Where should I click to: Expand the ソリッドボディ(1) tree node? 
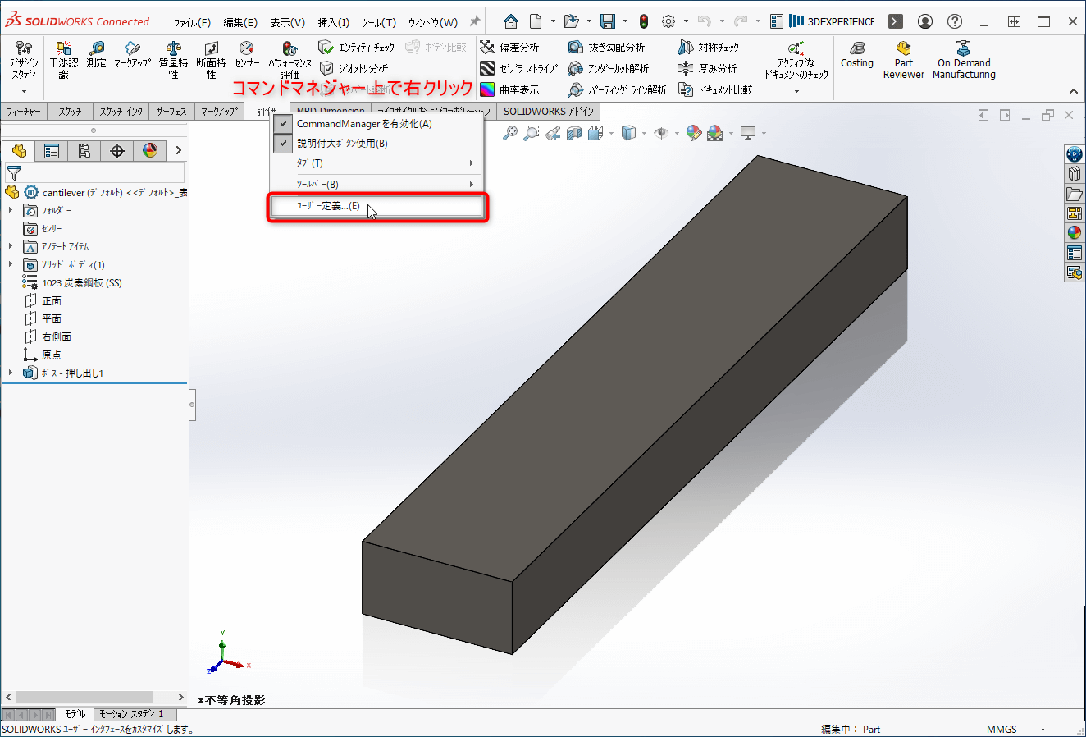click(10, 264)
